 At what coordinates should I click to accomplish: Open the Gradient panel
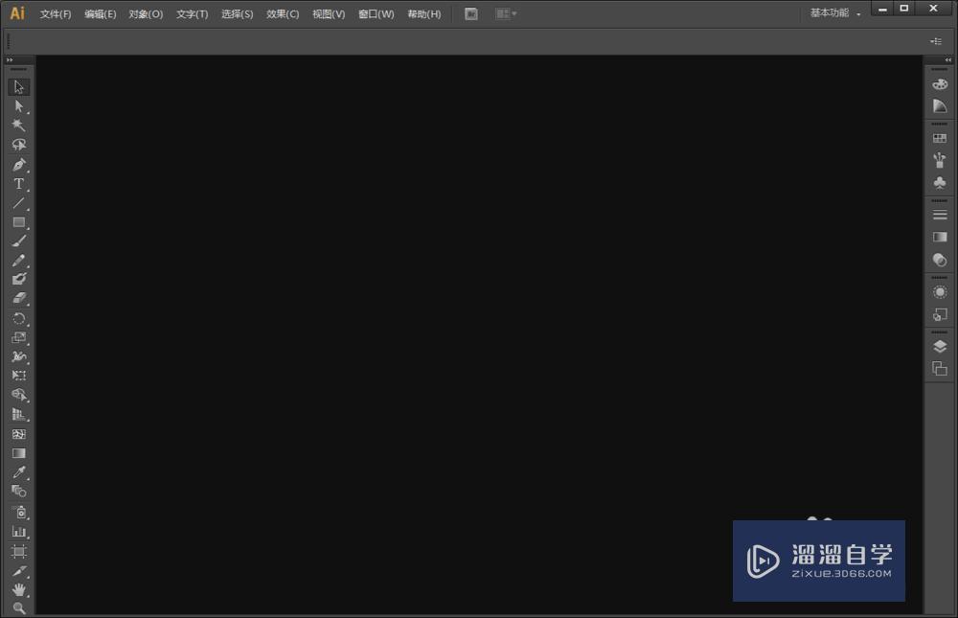tap(940, 238)
